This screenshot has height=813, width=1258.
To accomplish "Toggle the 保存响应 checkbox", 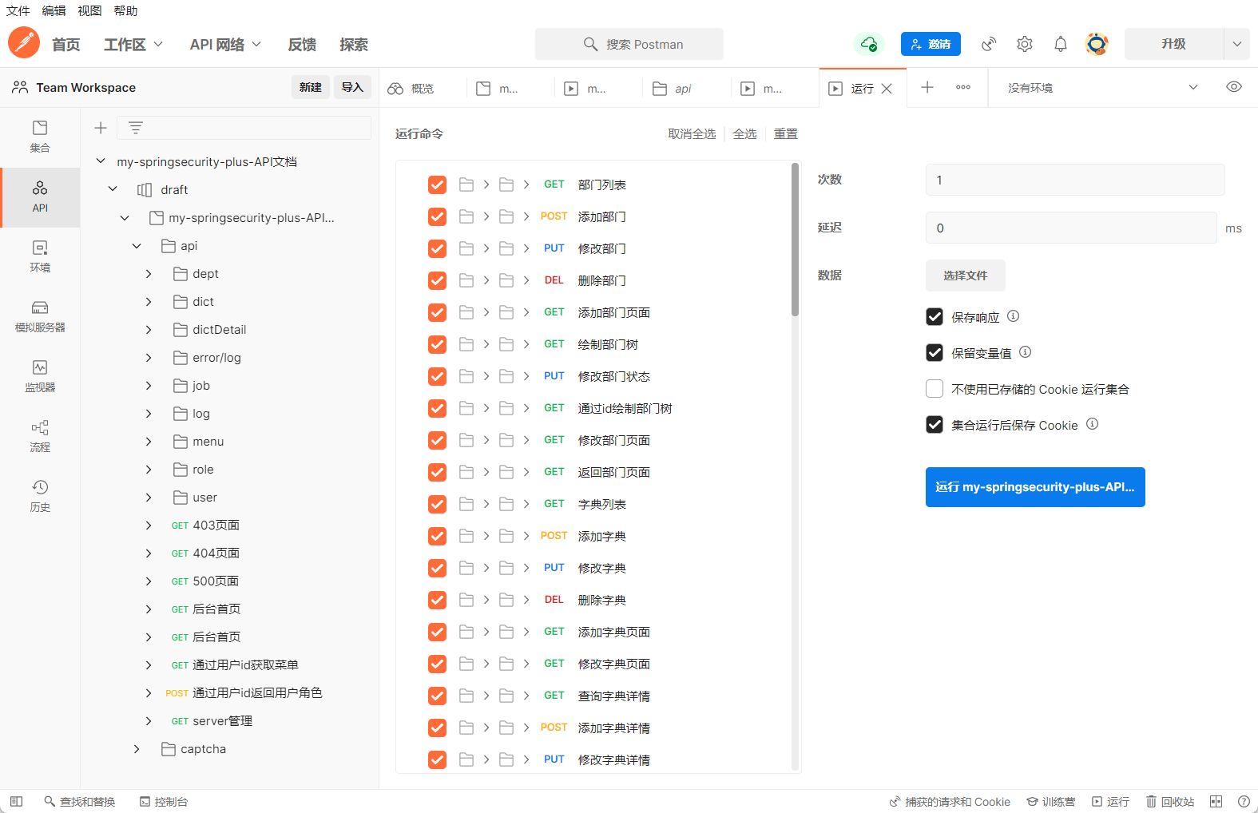I will pyautogui.click(x=935, y=317).
